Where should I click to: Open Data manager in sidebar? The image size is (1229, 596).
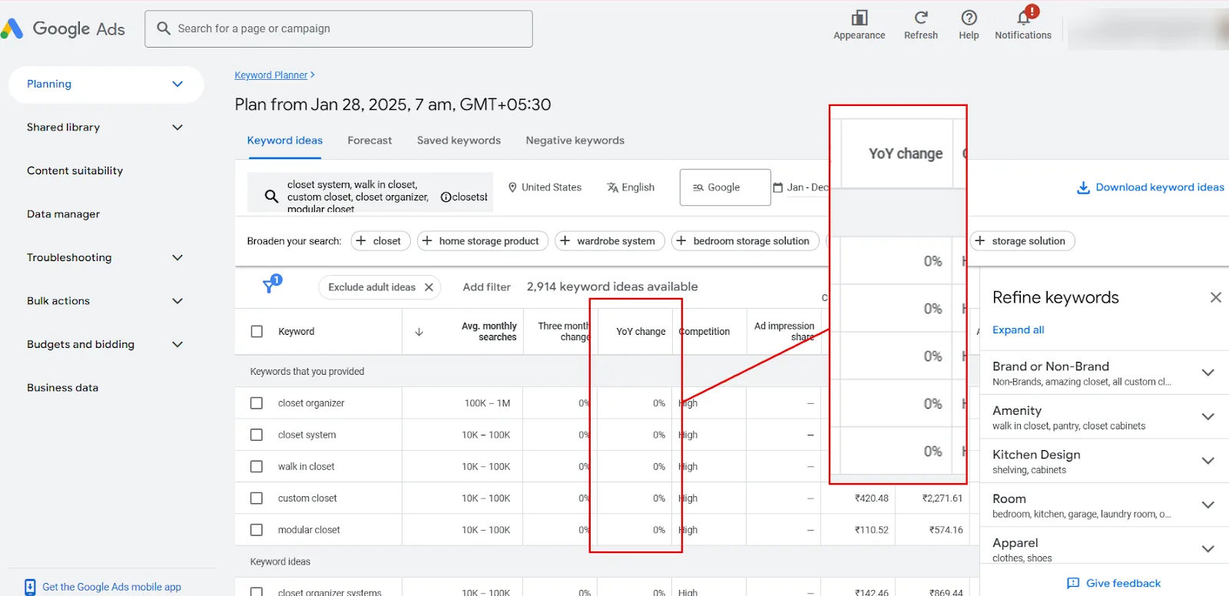click(x=63, y=214)
